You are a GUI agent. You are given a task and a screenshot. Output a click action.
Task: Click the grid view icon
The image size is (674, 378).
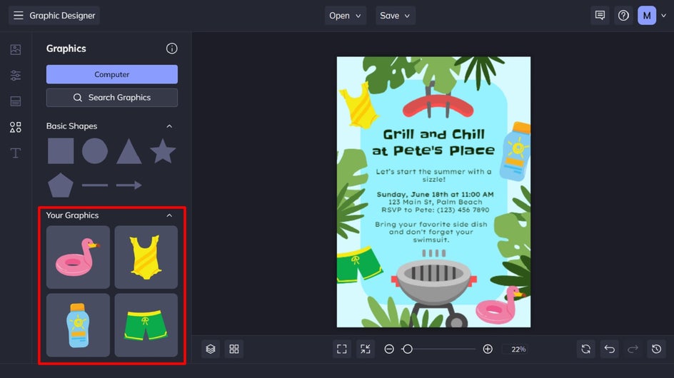[234, 349]
